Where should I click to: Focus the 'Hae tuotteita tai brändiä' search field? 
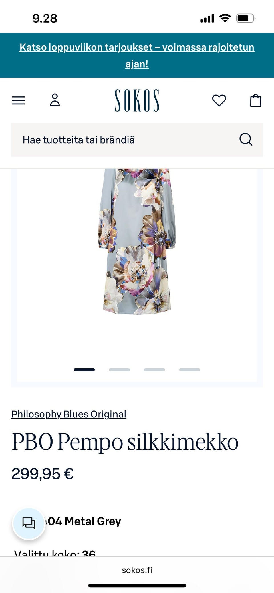coord(137,140)
